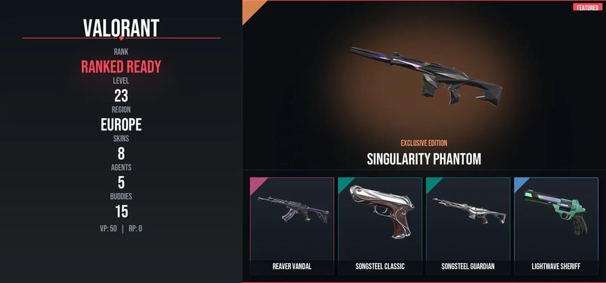The width and height of the screenshot is (606, 283).
Task: Click the red diamond under VALORANT title
Action: pyautogui.click(x=121, y=38)
